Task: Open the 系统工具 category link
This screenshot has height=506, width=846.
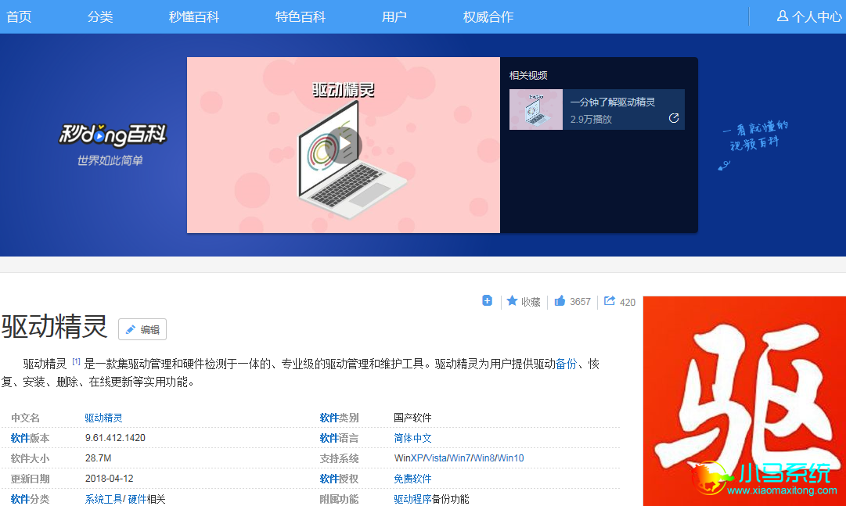Action: [x=103, y=499]
